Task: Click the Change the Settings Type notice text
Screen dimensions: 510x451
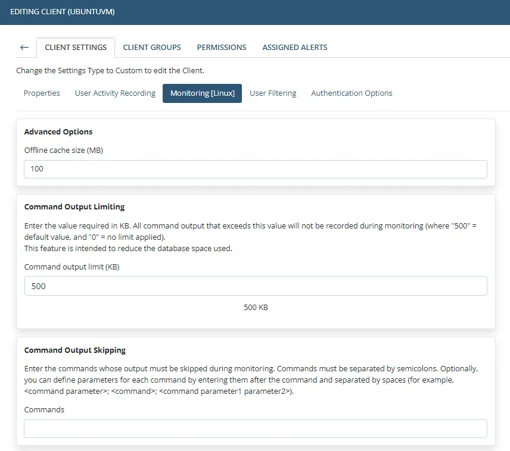Action: (x=110, y=71)
